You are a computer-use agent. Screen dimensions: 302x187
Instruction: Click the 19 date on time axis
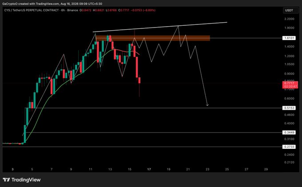click(168, 169)
